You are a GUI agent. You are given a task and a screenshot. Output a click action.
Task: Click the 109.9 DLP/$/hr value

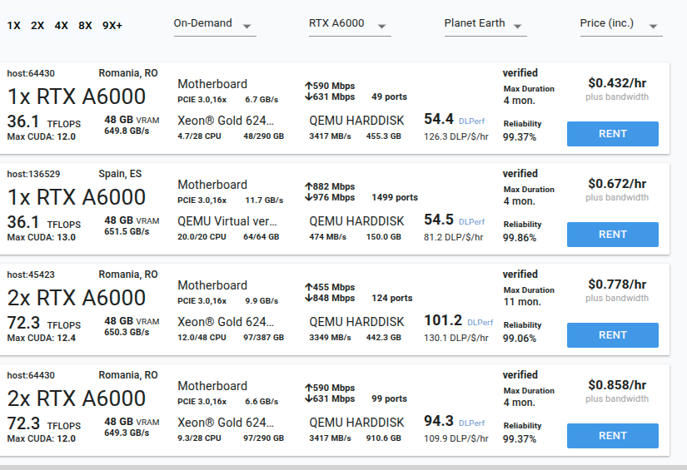click(x=456, y=438)
